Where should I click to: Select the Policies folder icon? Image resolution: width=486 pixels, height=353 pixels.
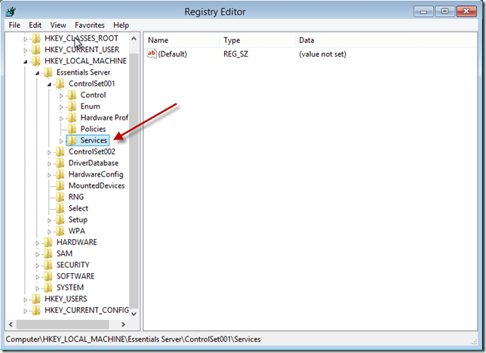click(72, 129)
